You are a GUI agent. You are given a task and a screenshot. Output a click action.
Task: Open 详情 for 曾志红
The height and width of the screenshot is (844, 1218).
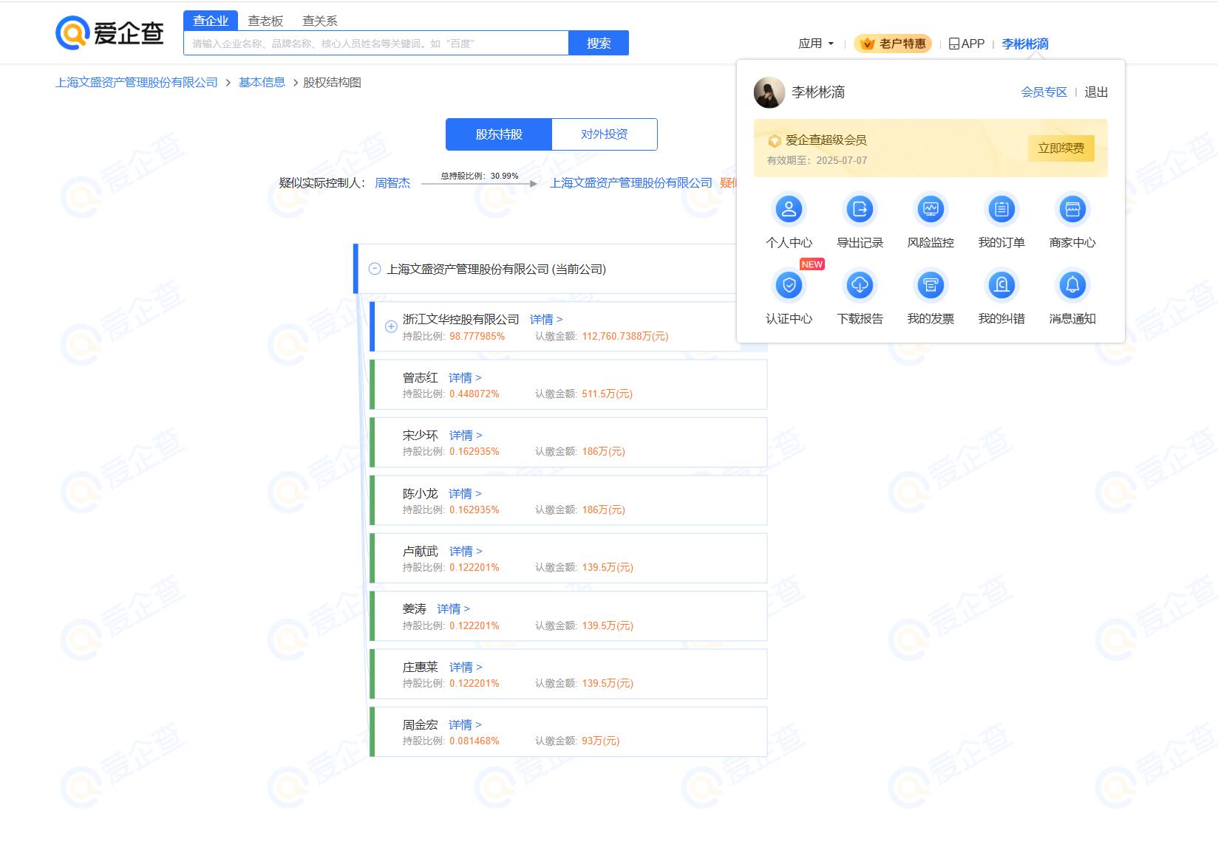click(x=465, y=378)
